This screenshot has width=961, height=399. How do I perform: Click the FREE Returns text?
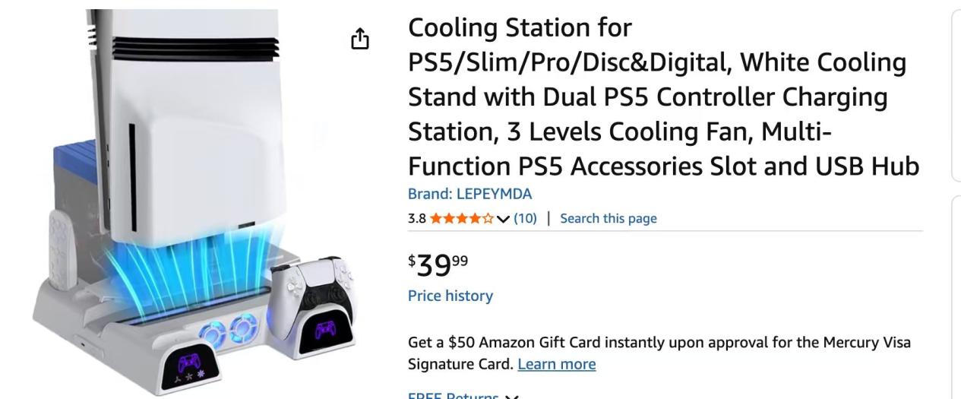(x=453, y=396)
